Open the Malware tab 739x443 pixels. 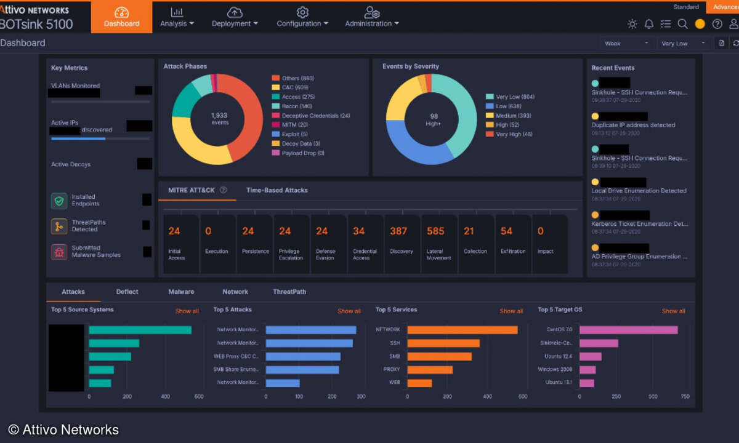181,292
